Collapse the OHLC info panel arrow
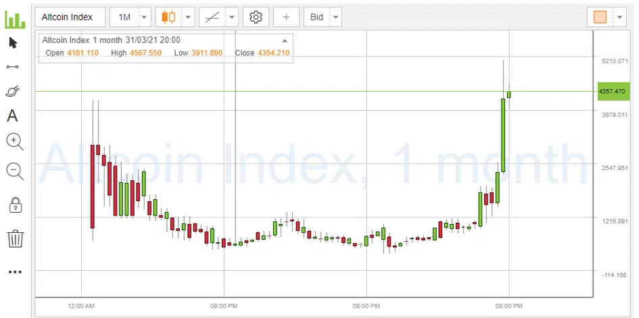This screenshot has height=318, width=639. [285, 41]
